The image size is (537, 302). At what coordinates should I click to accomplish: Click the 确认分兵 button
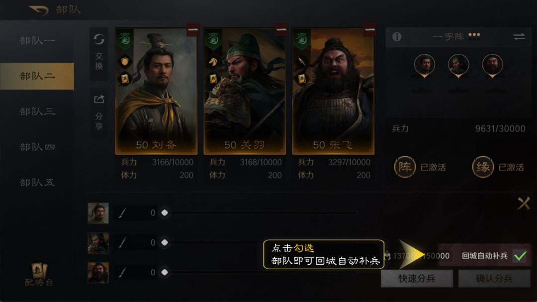[x=494, y=278]
